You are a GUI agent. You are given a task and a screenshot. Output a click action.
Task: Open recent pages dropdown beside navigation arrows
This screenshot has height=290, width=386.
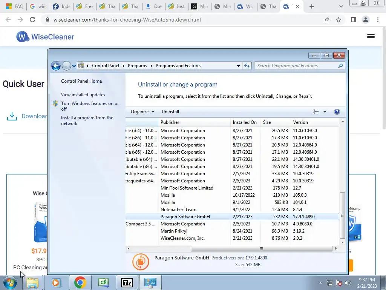pyautogui.click(x=74, y=66)
